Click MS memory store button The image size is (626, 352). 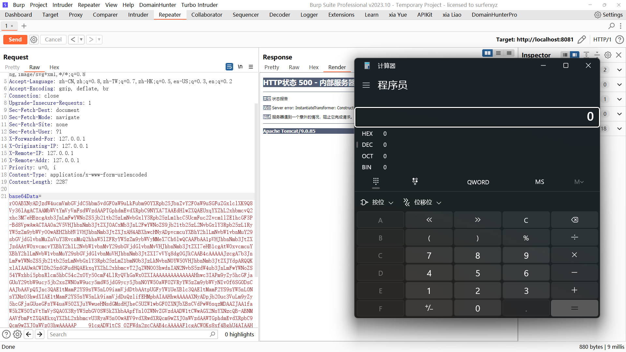(x=540, y=182)
